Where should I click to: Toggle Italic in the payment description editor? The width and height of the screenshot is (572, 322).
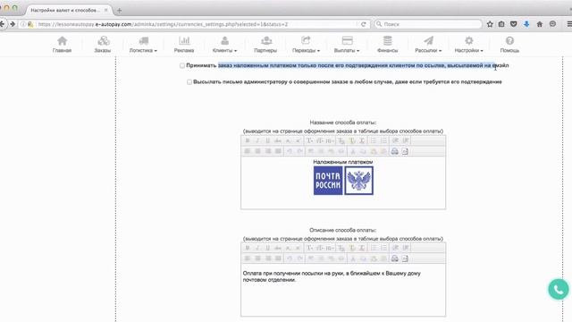point(257,248)
